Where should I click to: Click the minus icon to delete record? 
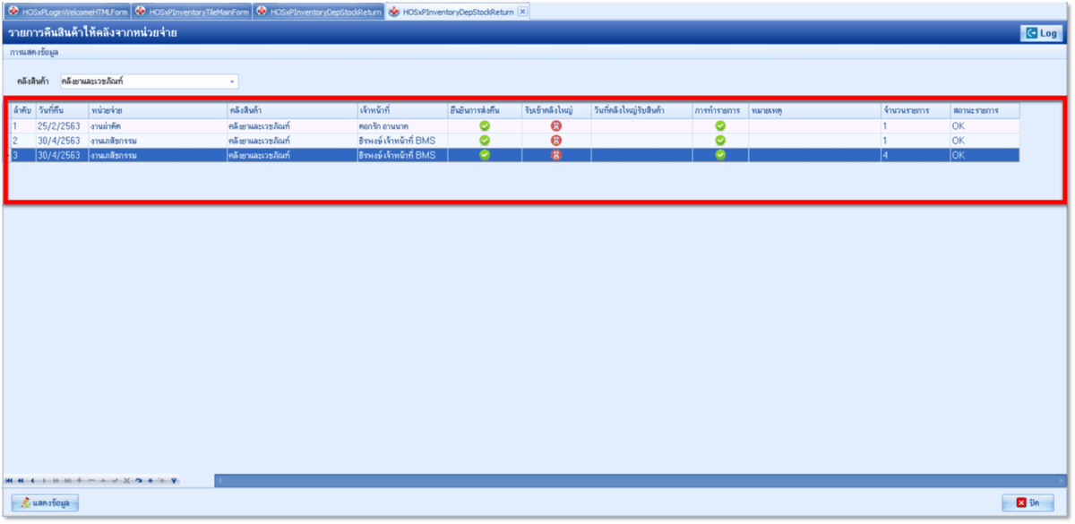point(90,481)
